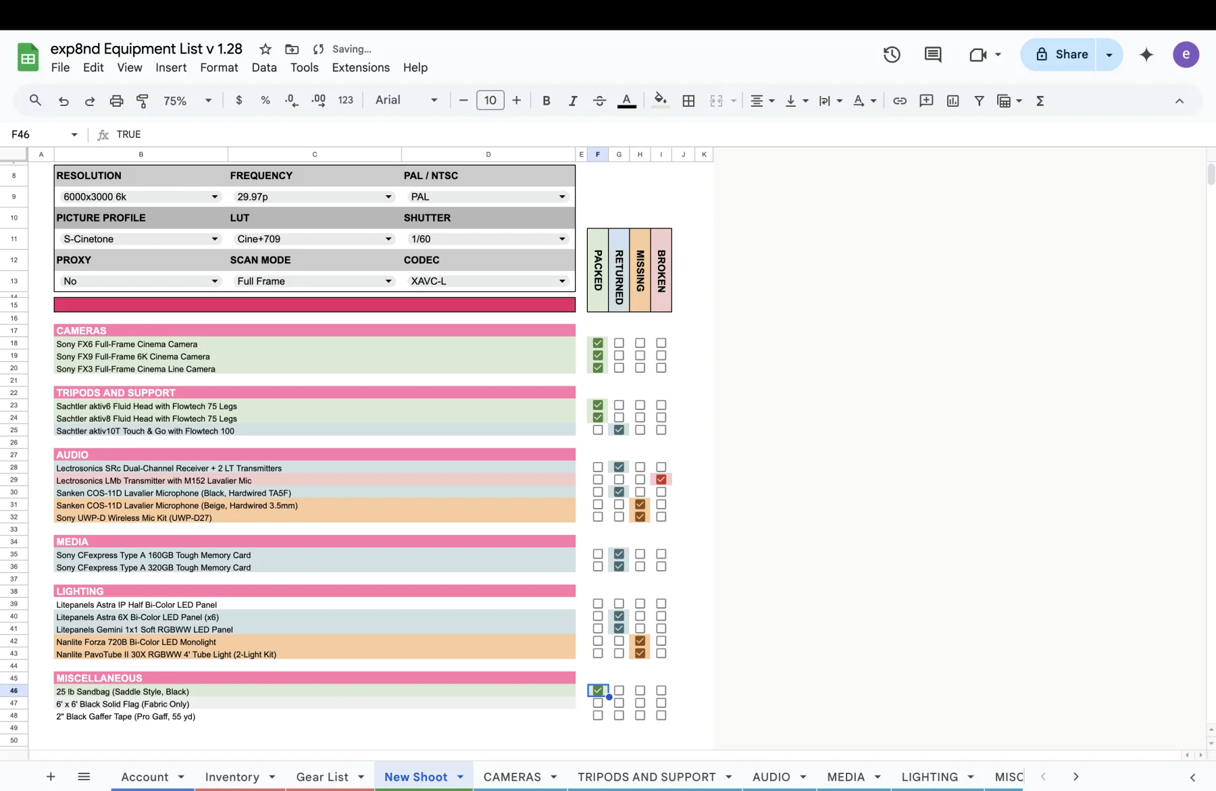The height and width of the screenshot is (791, 1216).
Task: Click the print icon
Action: tap(116, 101)
